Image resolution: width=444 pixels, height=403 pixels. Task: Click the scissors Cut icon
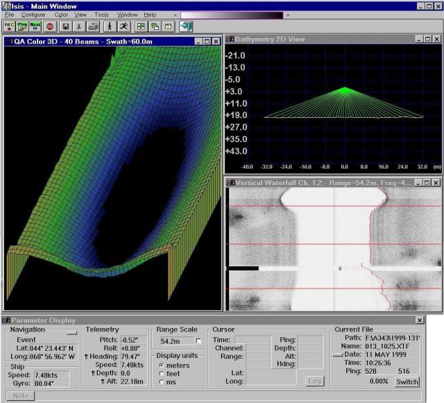(x=79, y=26)
